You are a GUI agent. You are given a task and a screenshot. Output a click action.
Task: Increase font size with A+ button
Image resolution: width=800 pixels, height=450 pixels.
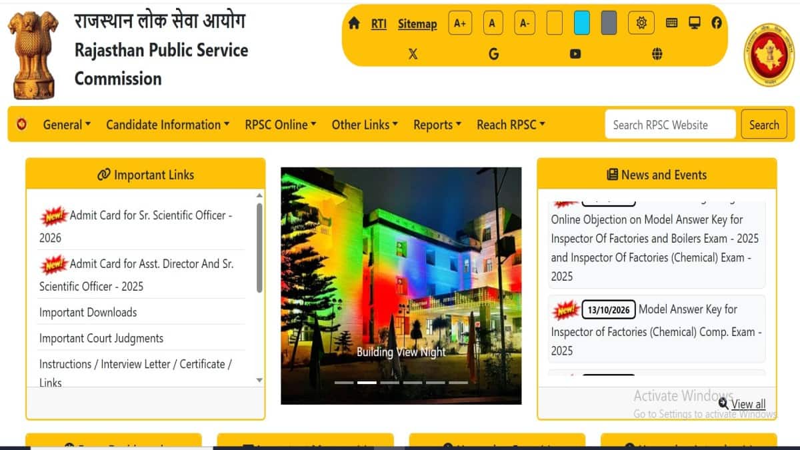click(460, 23)
